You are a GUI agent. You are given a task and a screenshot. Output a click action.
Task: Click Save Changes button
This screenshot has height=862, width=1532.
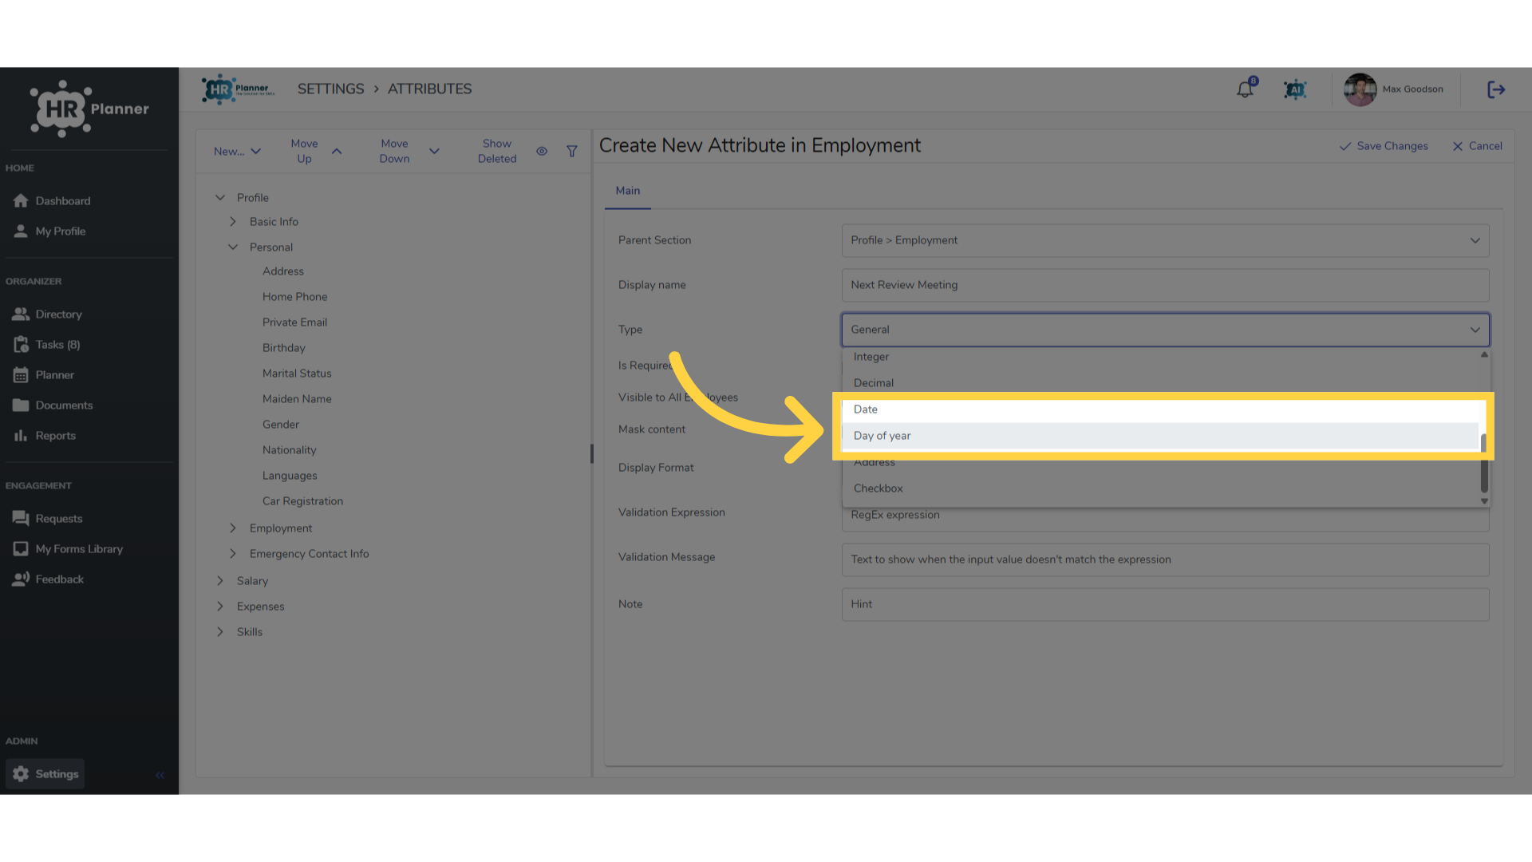(x=1384, y=146)
